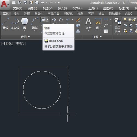
Task: Expand the arc tool options arrow
Action: [x=35, y=31]
